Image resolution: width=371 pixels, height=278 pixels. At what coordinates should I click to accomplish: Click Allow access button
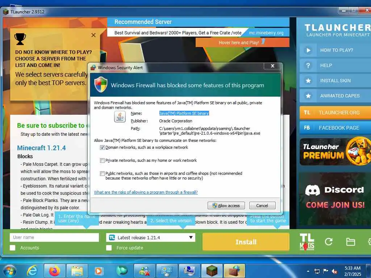[226, 206]
